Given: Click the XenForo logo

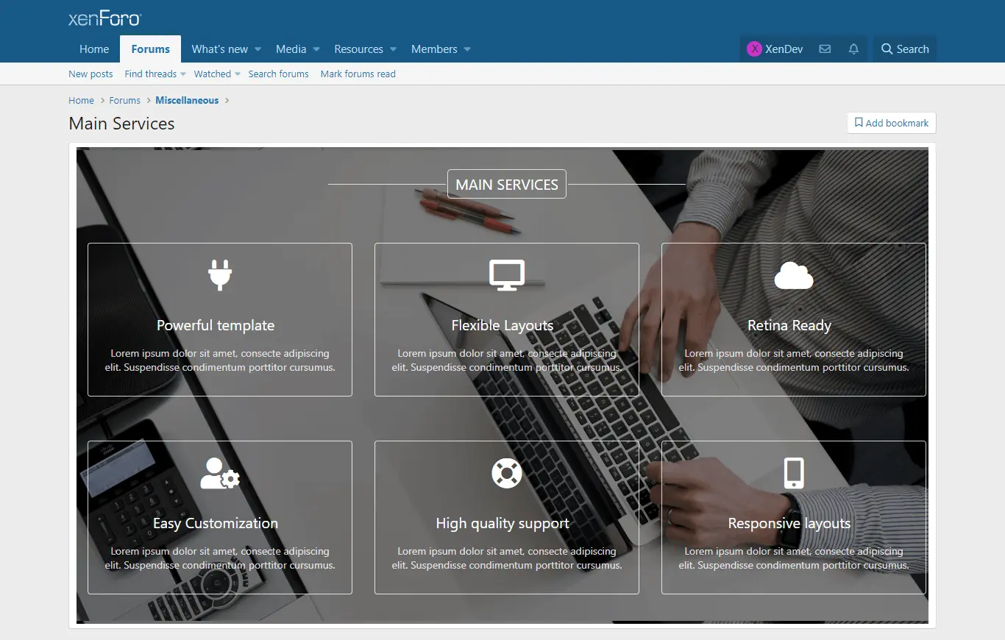Looking at the screenshot, I should (x=105, y=18).
